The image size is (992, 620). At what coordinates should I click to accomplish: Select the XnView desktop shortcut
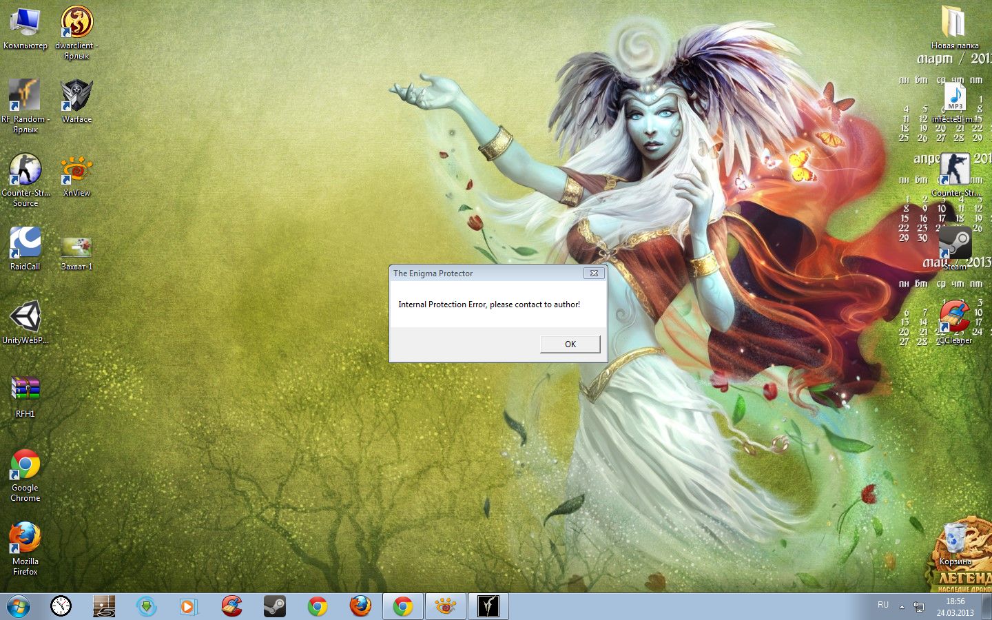click(x=76, y=176)
